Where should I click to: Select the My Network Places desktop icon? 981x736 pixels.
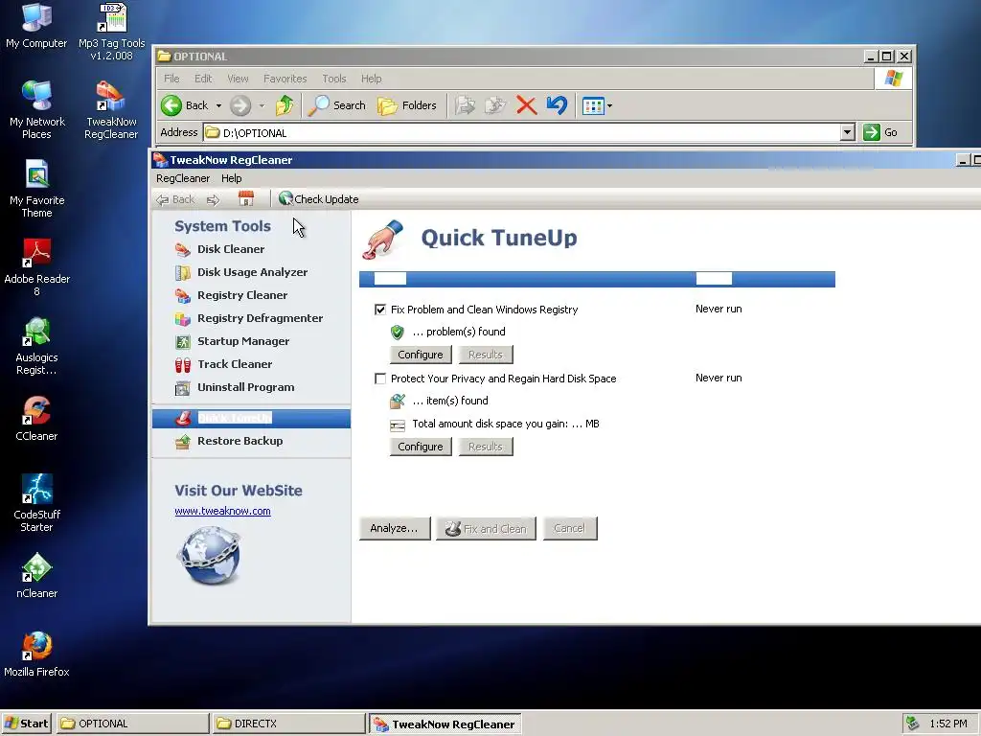coord(36,110)
